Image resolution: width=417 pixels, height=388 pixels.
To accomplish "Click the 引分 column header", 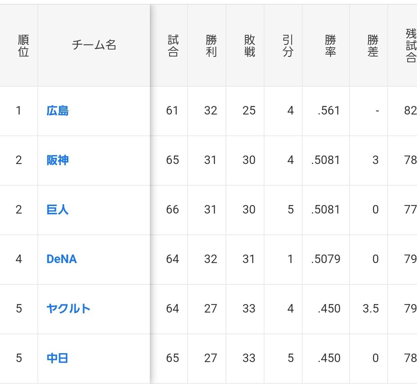I will coord(288,46).
